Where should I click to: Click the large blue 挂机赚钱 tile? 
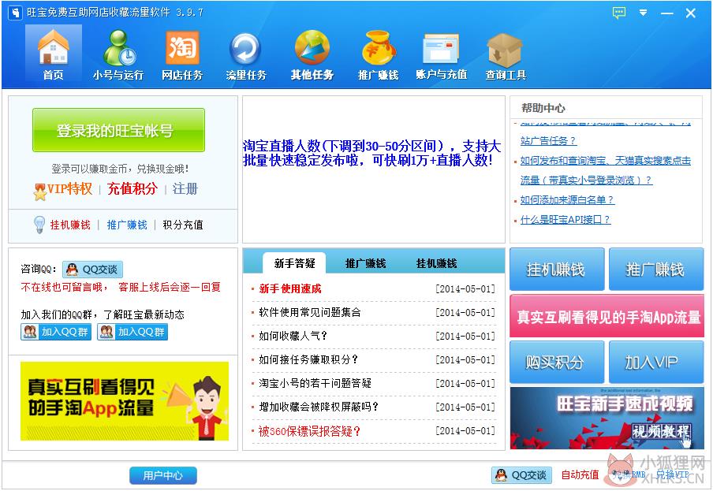[x=557, y=269]
